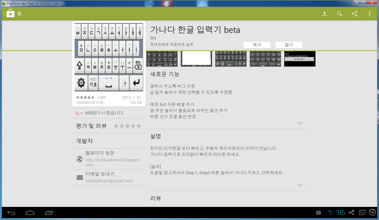Expand the 설명 description chevron
379x220 pixels.
tap(300, 185)
